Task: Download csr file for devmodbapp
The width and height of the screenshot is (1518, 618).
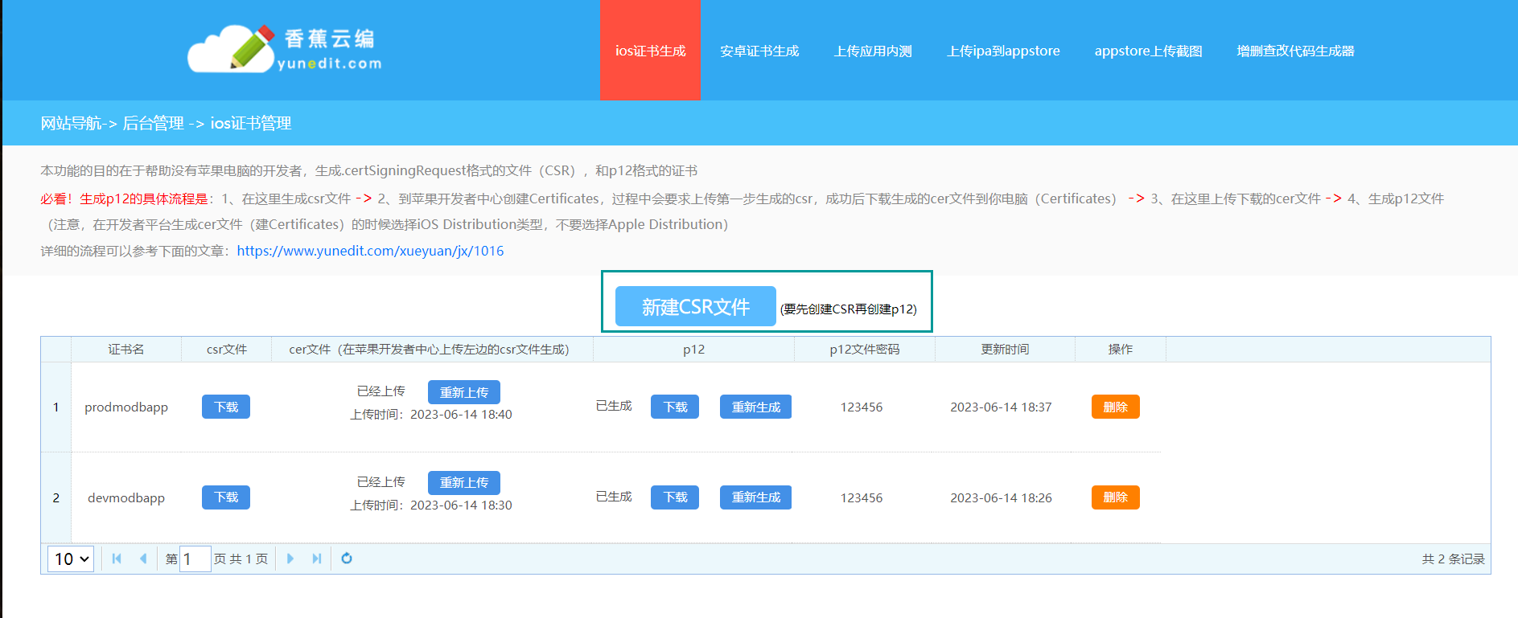Action: pos(226,497)
